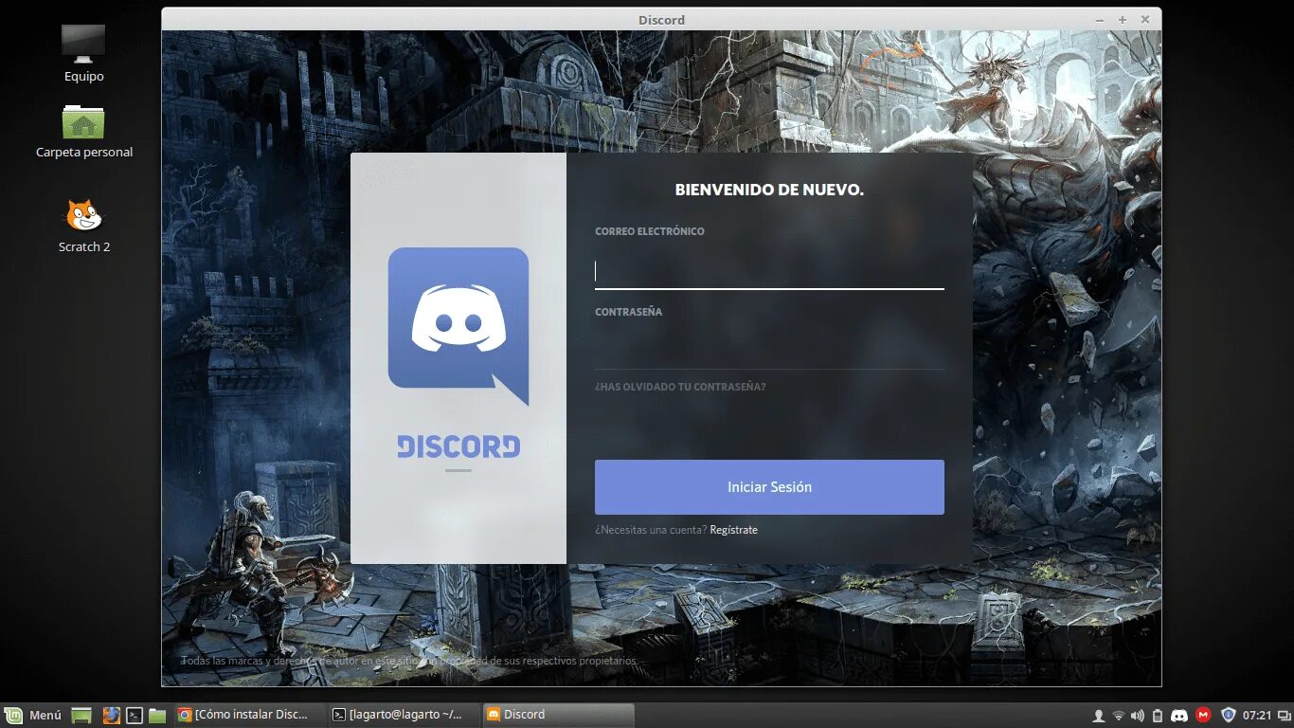
Task: Click the Bienvenido de nuevo heading
Action: tap(769, 190)
